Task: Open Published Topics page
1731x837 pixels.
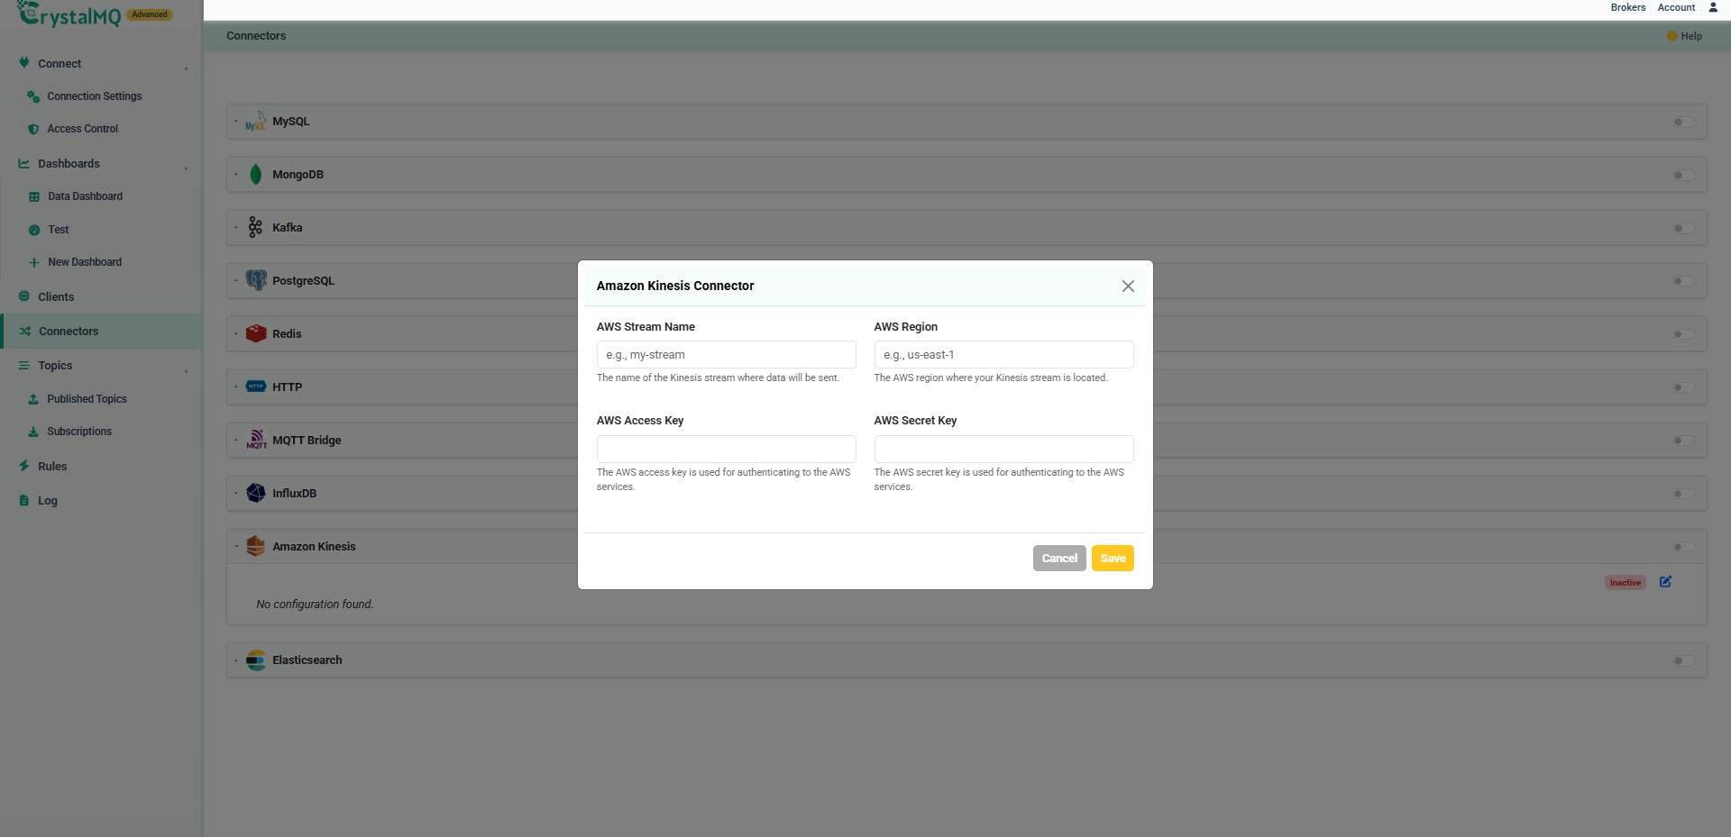Action: point(87,399)
